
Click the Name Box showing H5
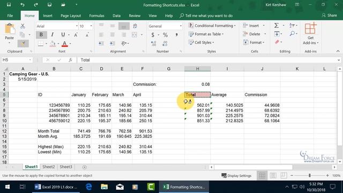(x=17, y=60)
